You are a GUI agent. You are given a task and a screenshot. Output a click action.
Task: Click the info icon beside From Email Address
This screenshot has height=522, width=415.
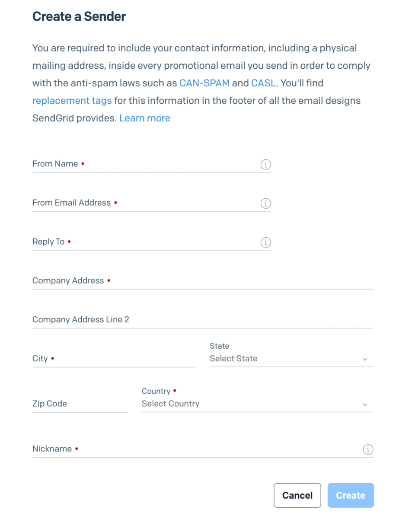click(265, 203)
